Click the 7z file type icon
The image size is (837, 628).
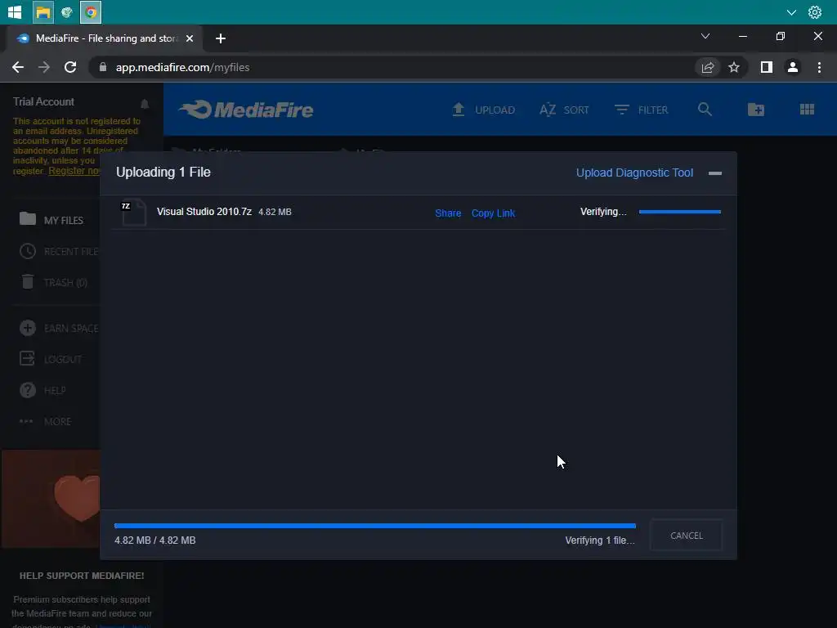click(x=133, y=212)
